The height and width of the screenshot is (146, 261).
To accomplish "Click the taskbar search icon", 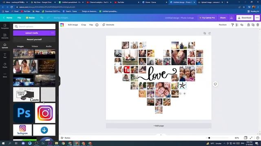I will [10, 143].
